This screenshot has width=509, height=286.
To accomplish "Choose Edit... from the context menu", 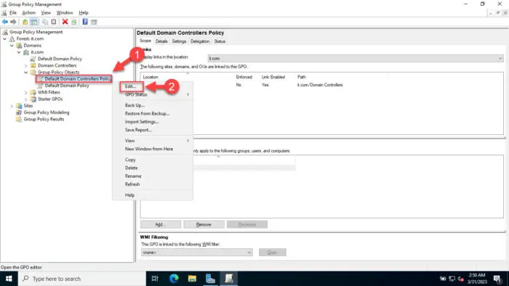I will [130, 86].
